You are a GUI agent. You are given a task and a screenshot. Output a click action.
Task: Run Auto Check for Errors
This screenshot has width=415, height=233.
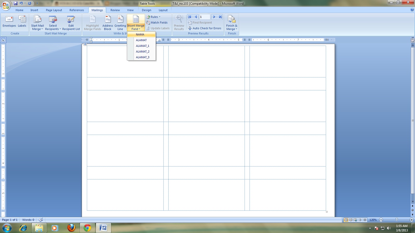[x=205, y=28]
